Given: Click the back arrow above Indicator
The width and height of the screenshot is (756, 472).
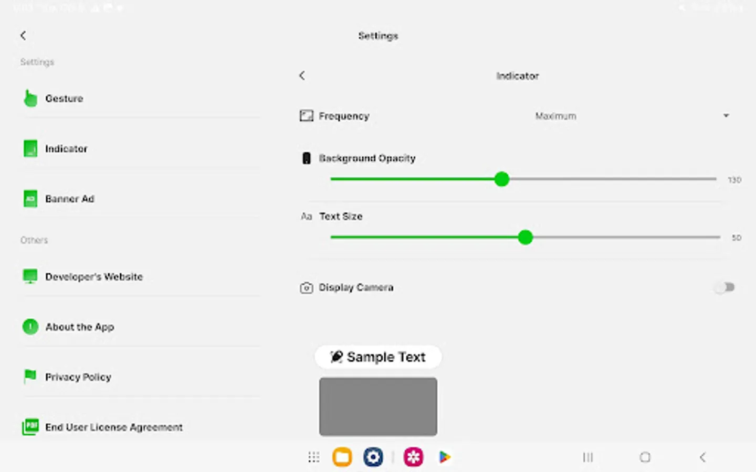Looking at the screenshot, I should (x=302, y=76).
